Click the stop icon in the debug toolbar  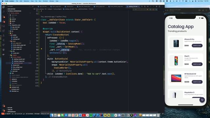click(x=153, y=10)
